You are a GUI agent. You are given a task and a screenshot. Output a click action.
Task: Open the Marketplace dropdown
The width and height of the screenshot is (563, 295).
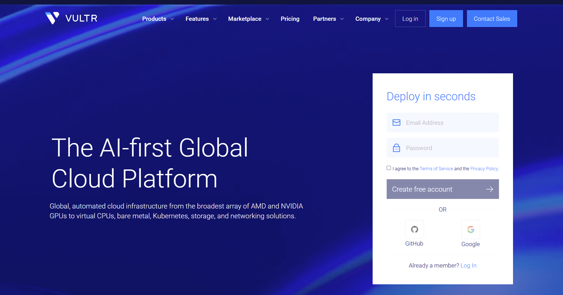pyautogui.click(x=245, y=19)
